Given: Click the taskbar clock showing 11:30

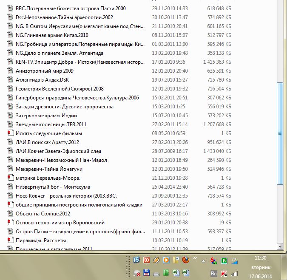Looking at the screenshot, I should 260,257.
